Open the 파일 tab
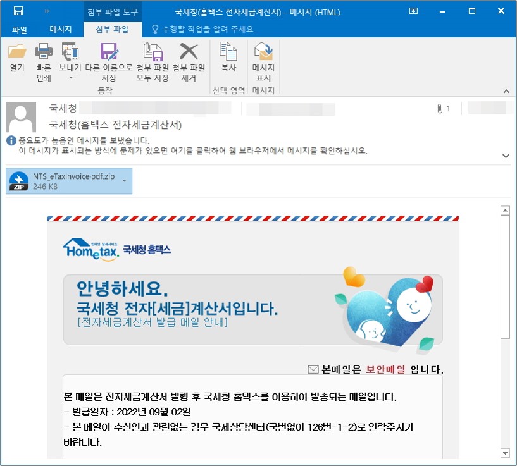 (x=20, y=29)
